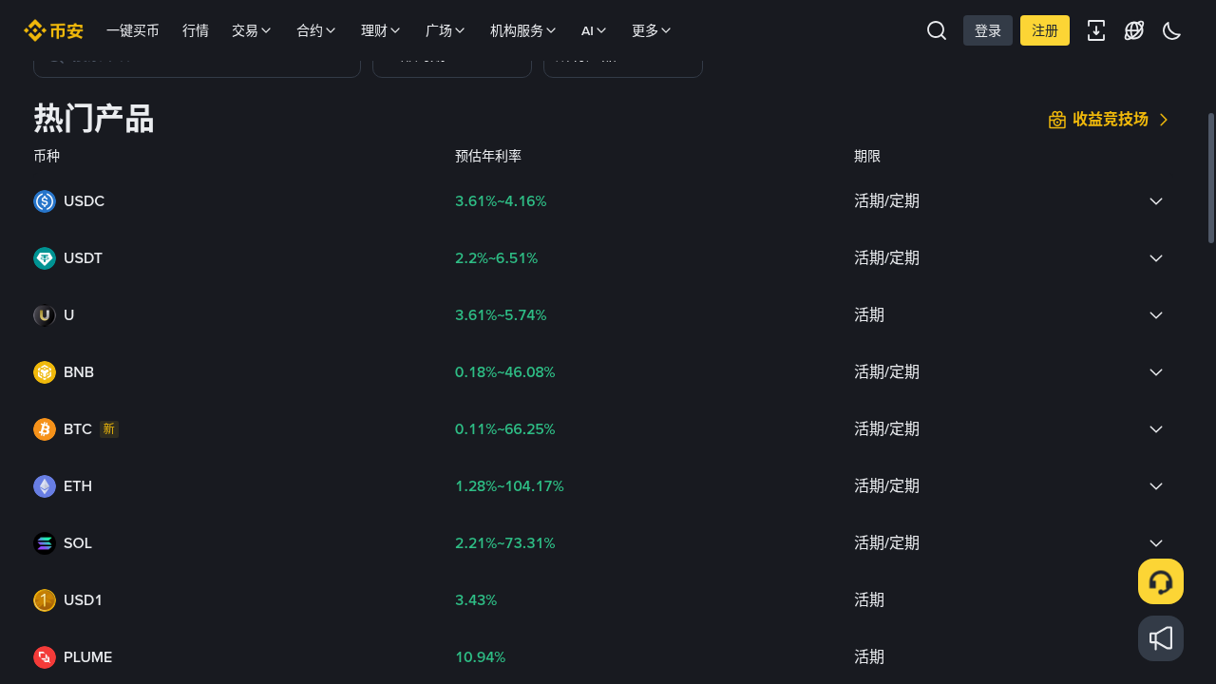Go to 一键买币 page

pyautogui.click(x=133, y=30)
